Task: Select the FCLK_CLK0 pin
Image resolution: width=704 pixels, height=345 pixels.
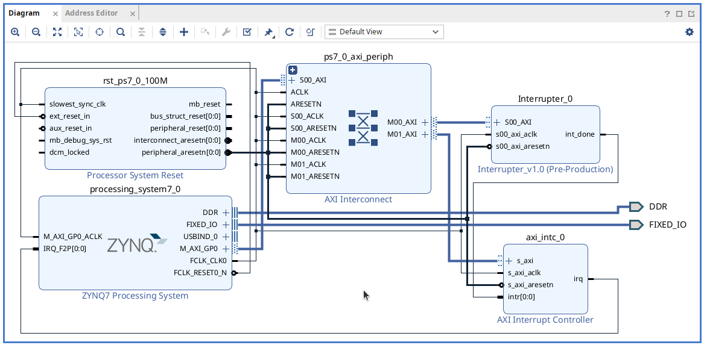Action: pyautogui.click(x=208, y=261)
